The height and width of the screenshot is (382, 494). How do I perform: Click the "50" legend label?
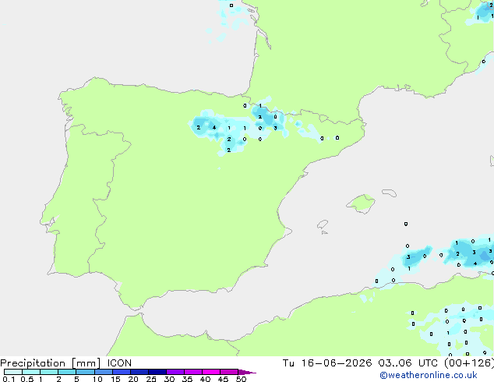pos(241,379)
